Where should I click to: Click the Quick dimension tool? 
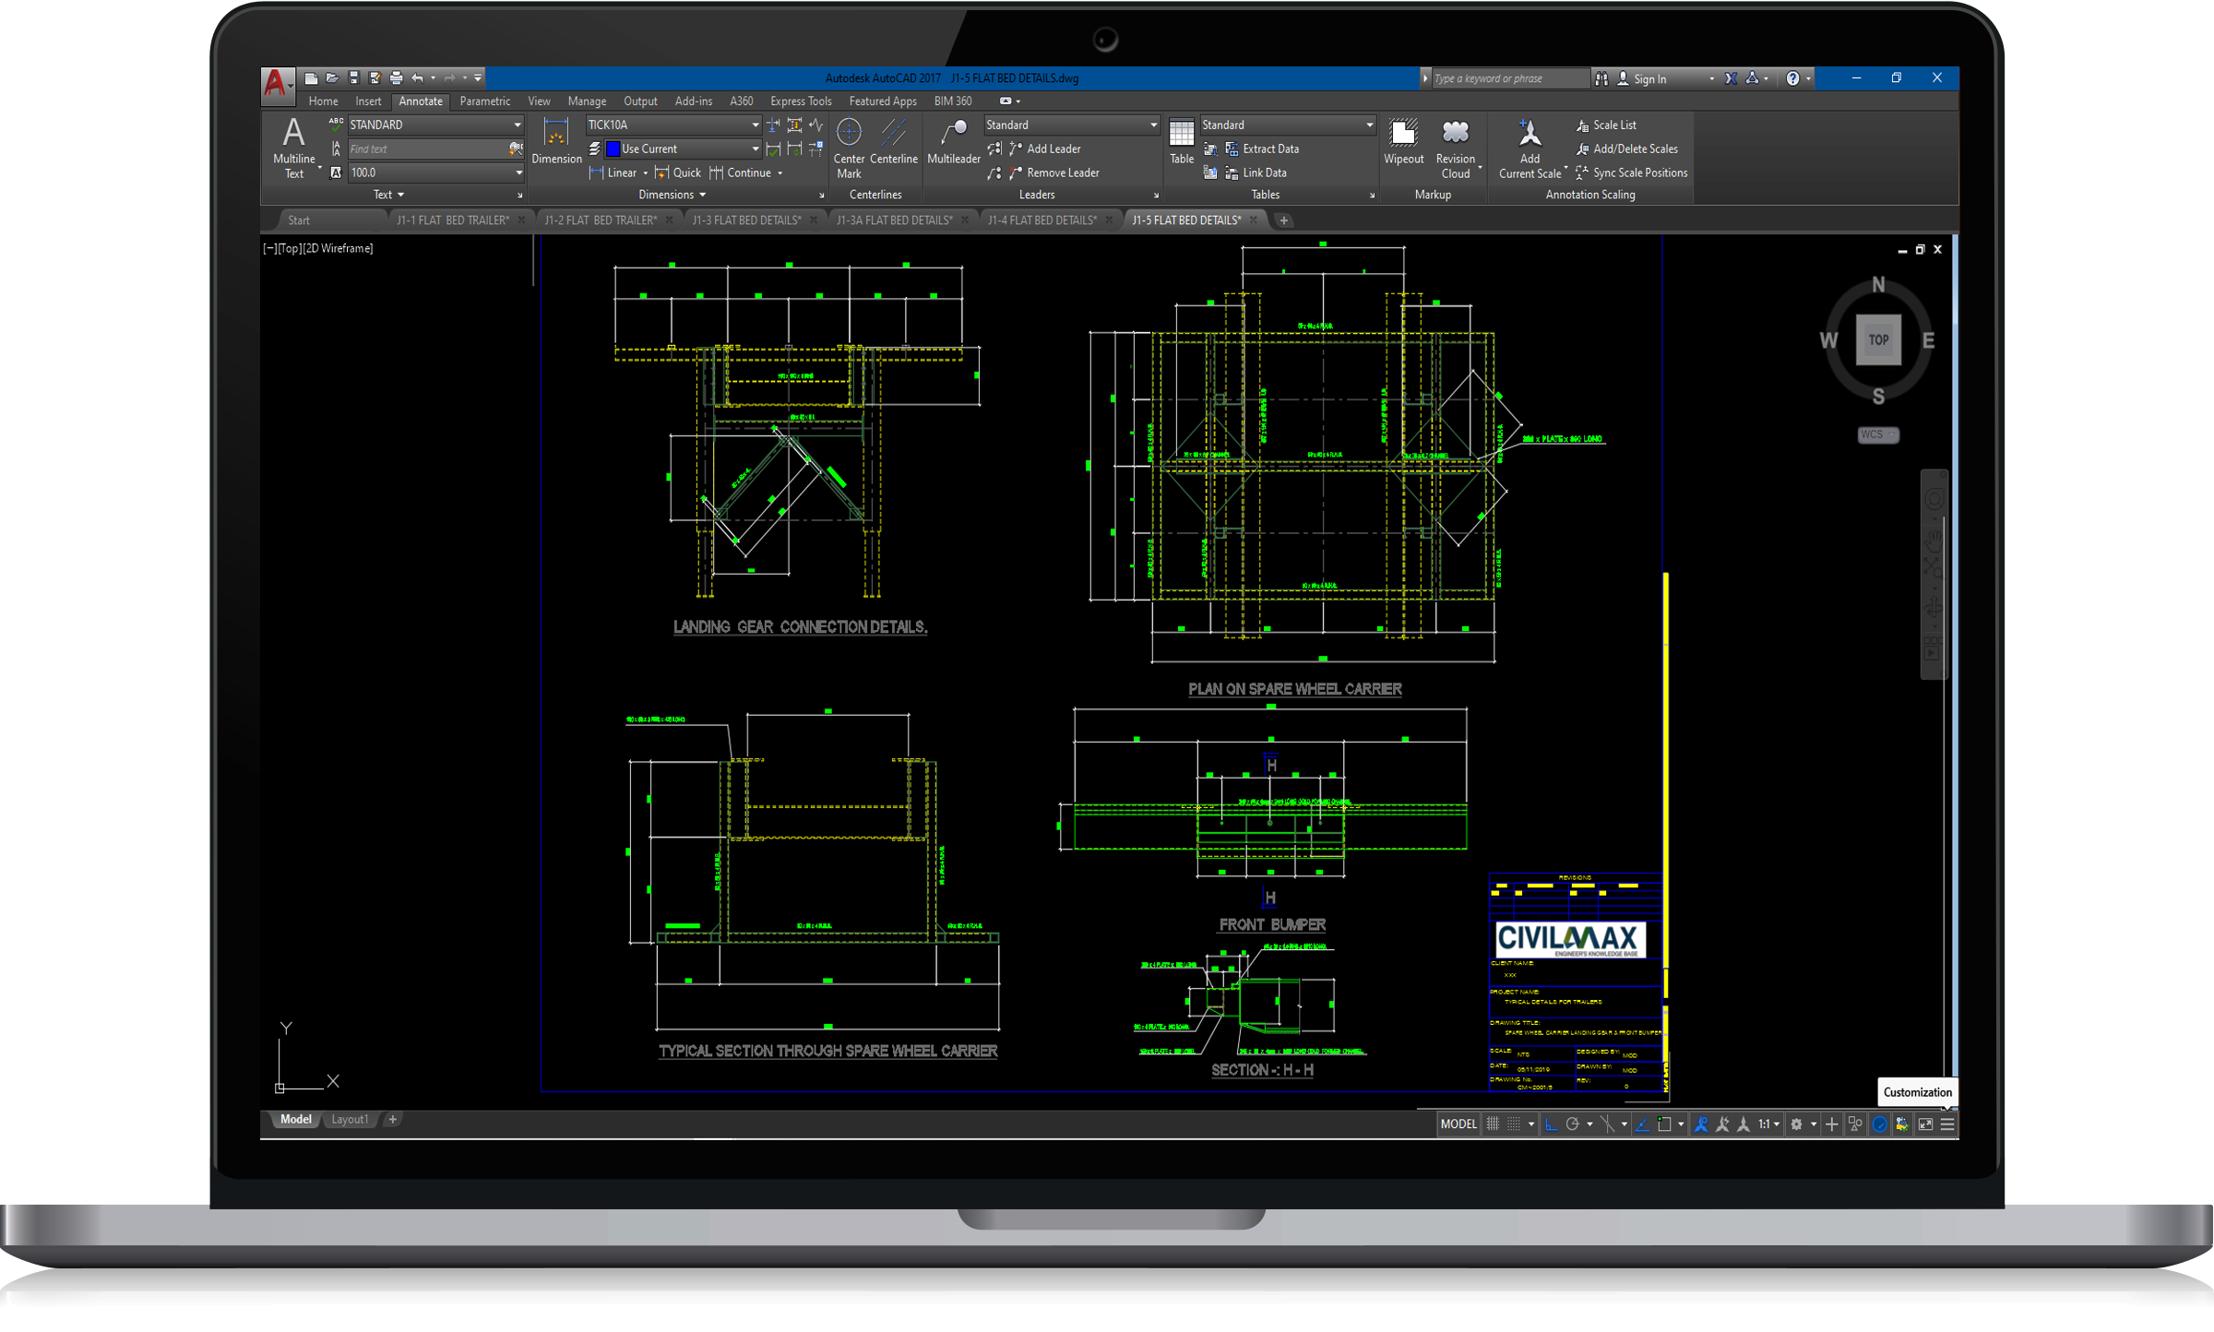click(x=677, y=172)
